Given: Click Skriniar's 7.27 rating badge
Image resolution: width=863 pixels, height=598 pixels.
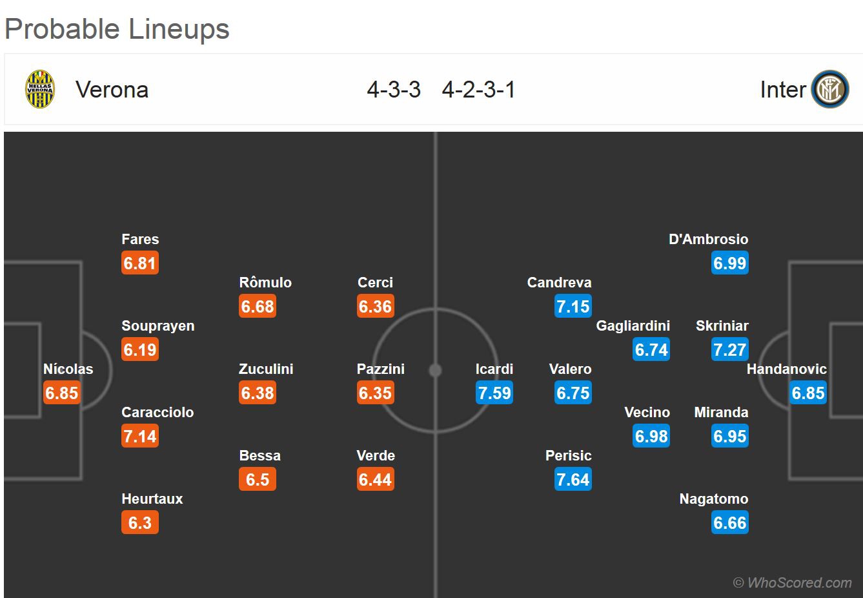Looking at the screenshot, I should click(730, 349).
